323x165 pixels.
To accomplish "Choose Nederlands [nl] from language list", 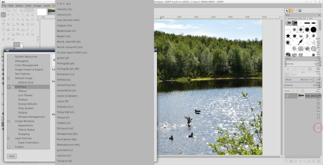I will [x=66, y=31].
